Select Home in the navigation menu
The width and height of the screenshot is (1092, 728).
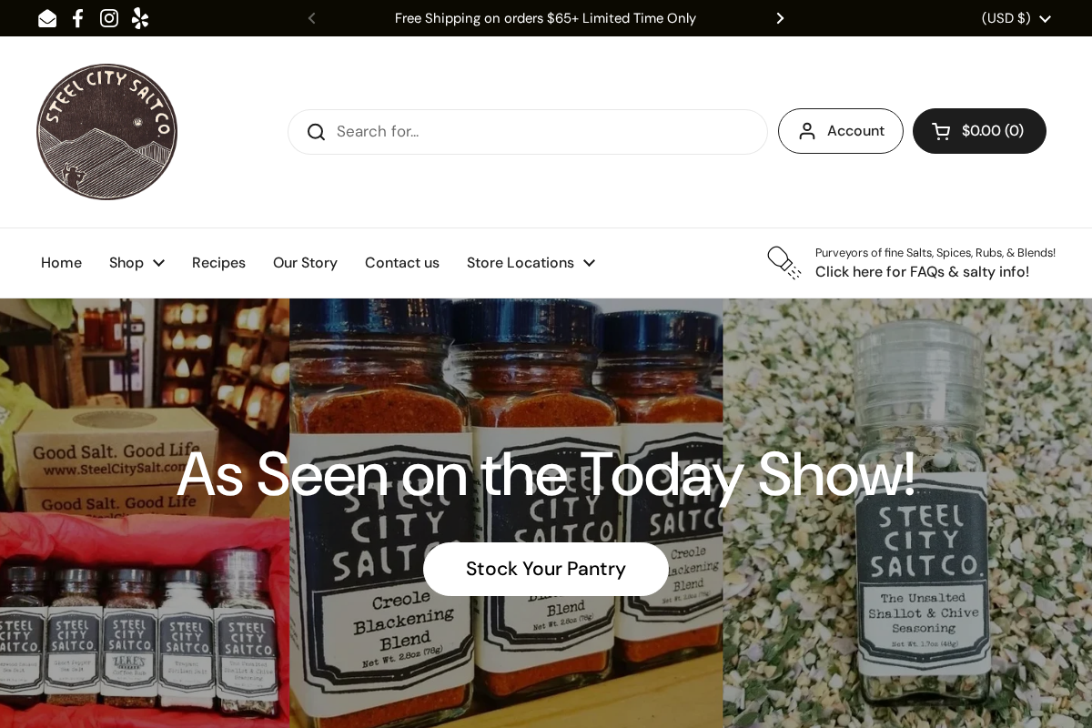[61, 263]
